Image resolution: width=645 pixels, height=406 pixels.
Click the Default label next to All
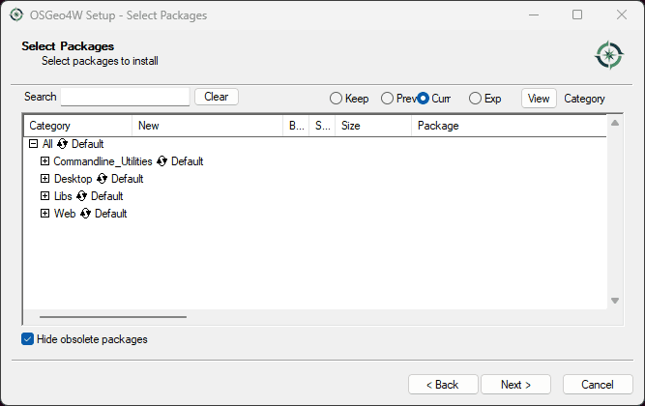(x=88, y=144)
